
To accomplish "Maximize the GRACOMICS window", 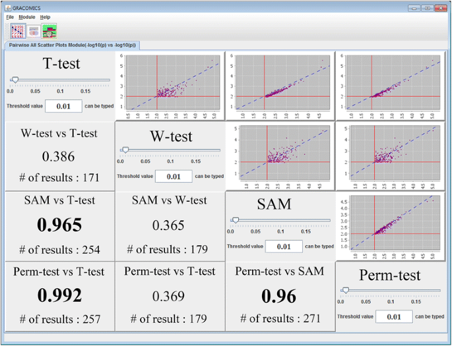I will tap(428, 9).
